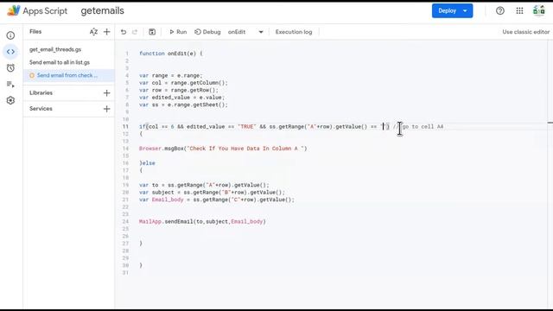
Task: Switch to Use classic editor
Action: coord(526,32)
